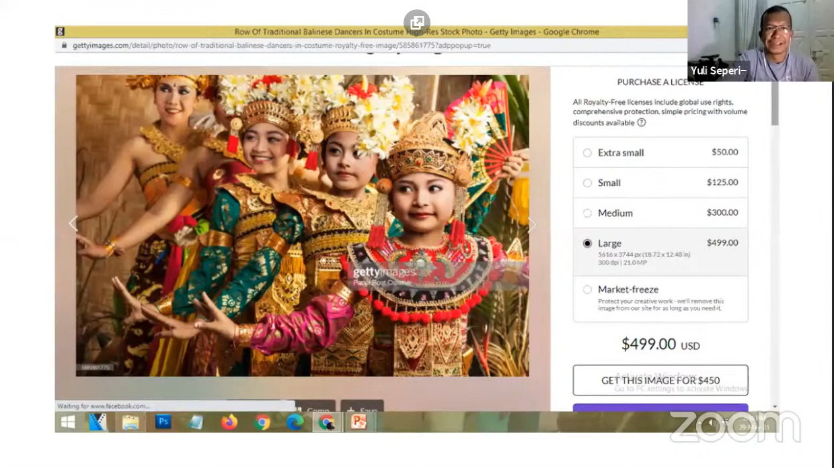The image size is (834, 468).
Task: Select the Medium size radio button
Action: click(x=587, y=214)
